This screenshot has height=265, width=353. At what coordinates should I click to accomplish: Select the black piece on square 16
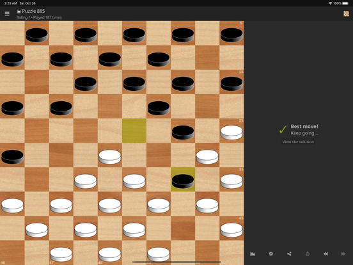click(x=12, y=108)
